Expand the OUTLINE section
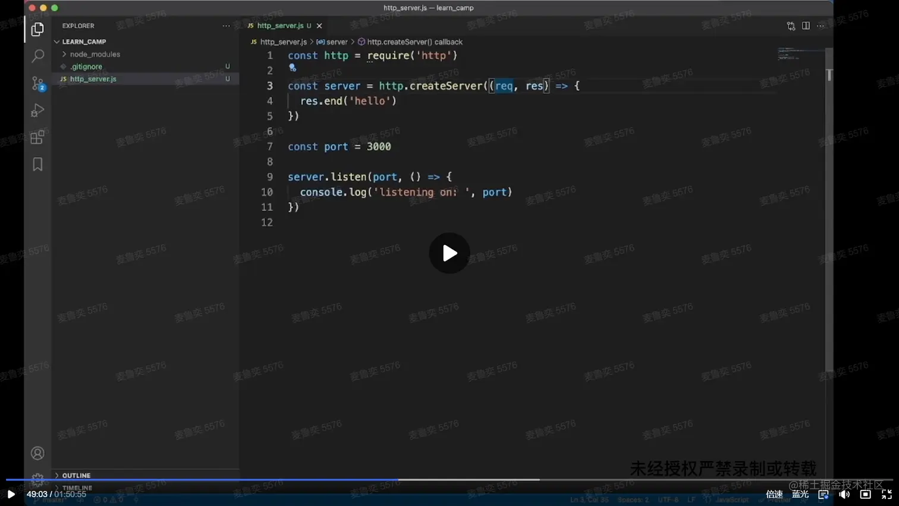This screenshot has width=899, height=506. [145, 476]
